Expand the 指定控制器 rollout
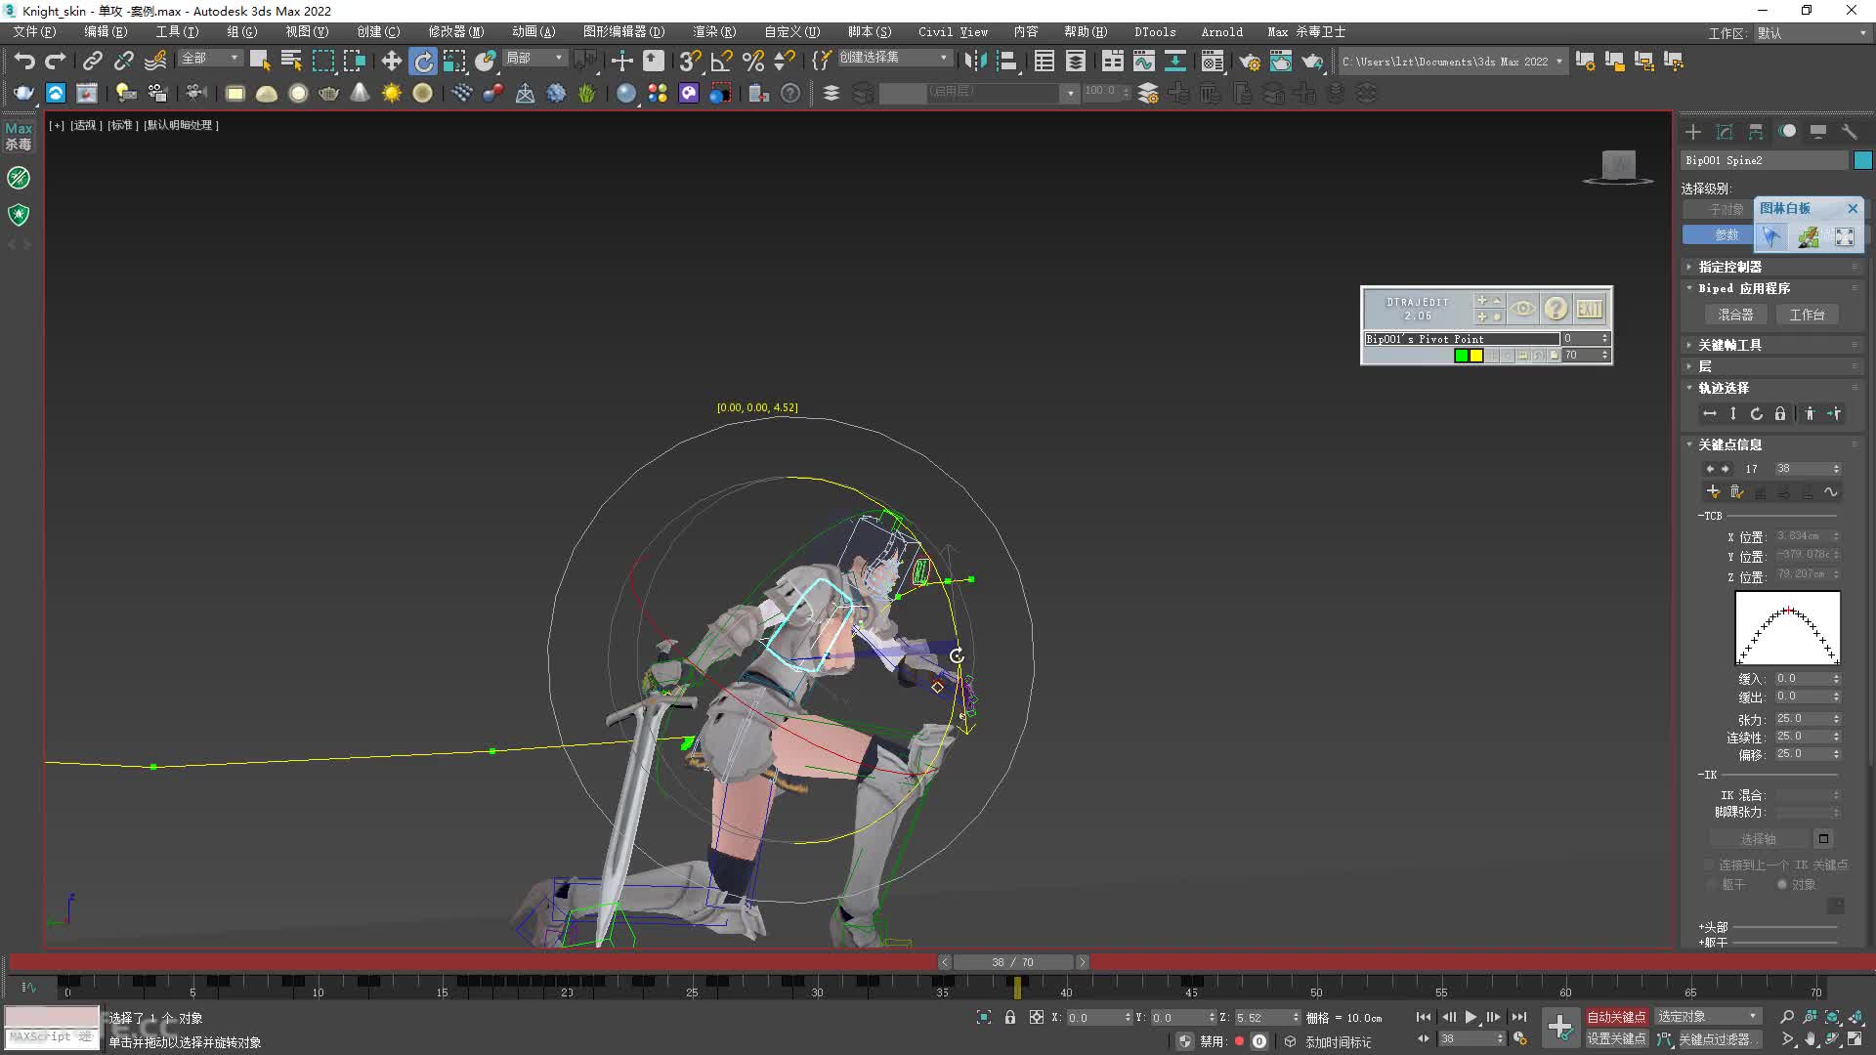 pyautogui.click(x=1729, y=267)
